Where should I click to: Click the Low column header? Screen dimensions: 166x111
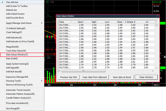coord(104,22)
